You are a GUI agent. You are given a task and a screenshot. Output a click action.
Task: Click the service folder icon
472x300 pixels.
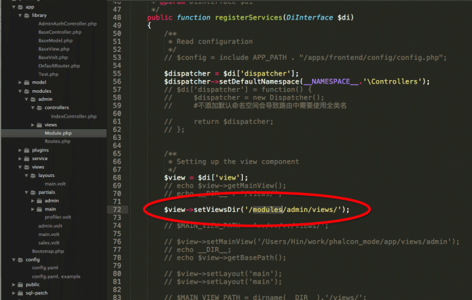coord(26,158)
